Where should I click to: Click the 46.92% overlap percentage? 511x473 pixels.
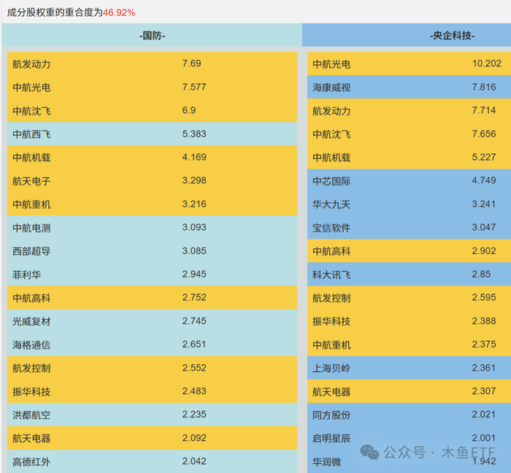tap(119, 12)
